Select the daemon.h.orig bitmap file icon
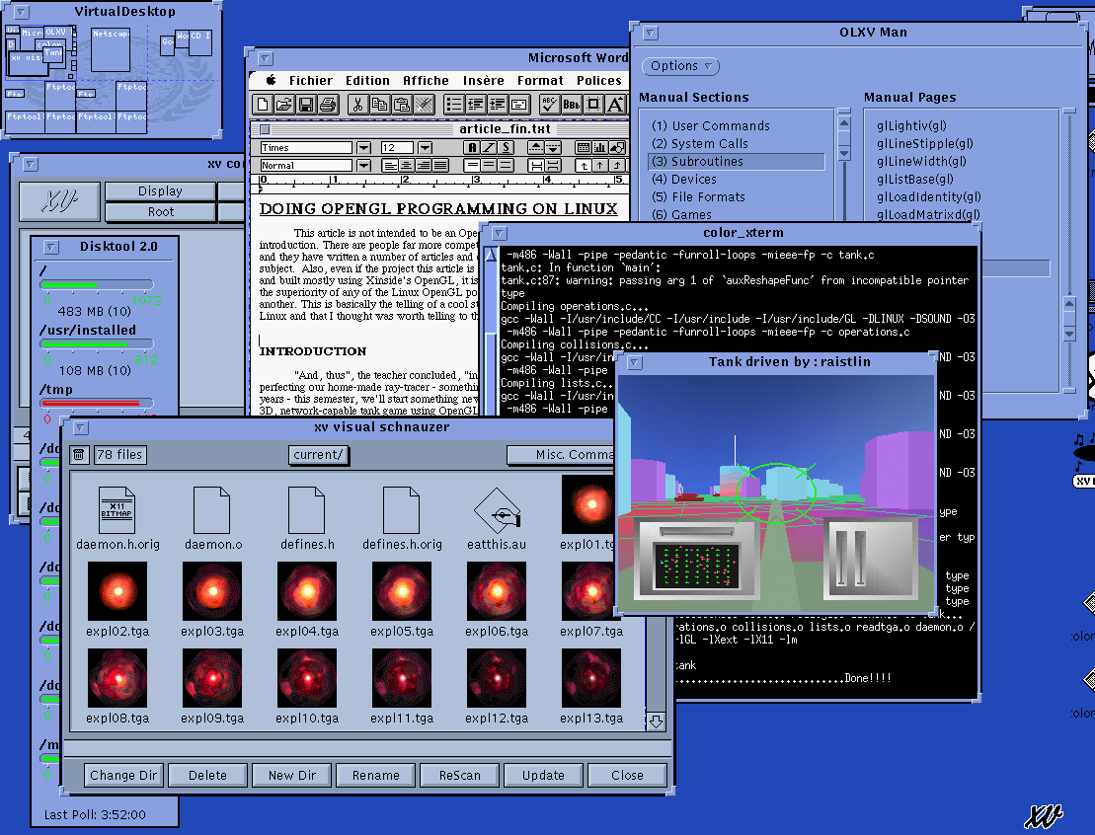 tap(117, 509)
